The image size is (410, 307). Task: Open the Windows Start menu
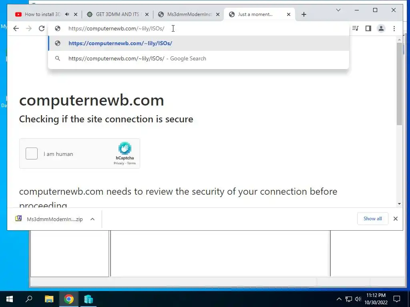[x=10, y=299]
